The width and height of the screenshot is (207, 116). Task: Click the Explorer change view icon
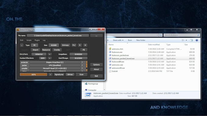pos(183,40)
